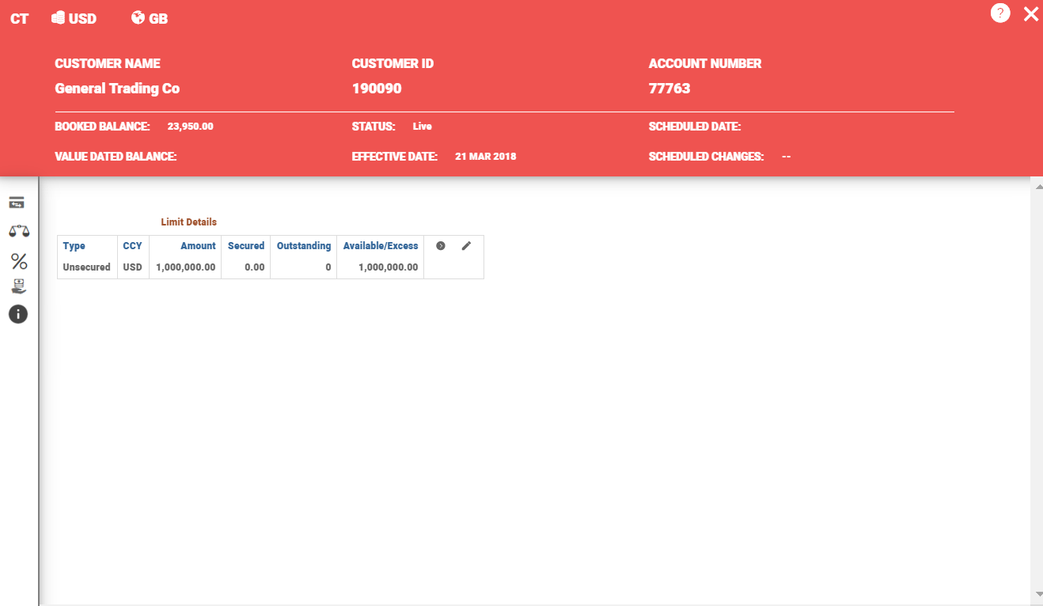The height and width of the screenshot is (606, 1043).
Task: Click the pencil edit icon in limit table
Action: coord(466,246)
